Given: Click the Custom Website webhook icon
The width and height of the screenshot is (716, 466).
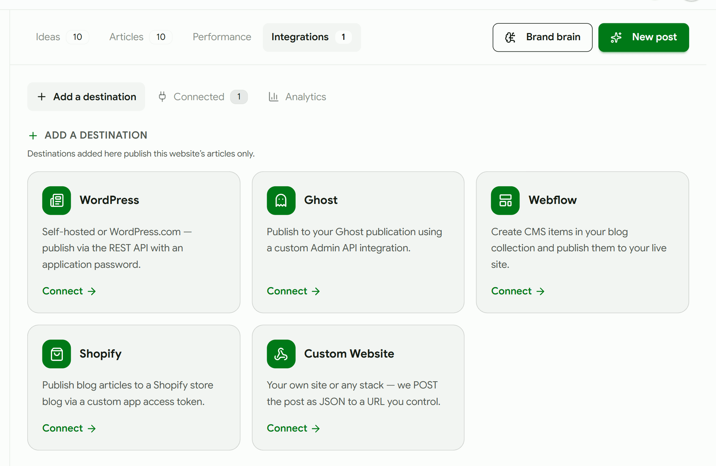Looking at the screenshot, I should coord(281,354).
